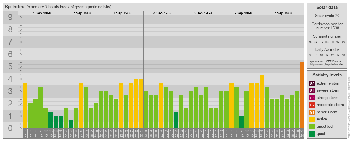The height and width of the screenshot is (141, 350).
Task: Select the G2 moderate storm swatch
Action: [x=312, y=105]
